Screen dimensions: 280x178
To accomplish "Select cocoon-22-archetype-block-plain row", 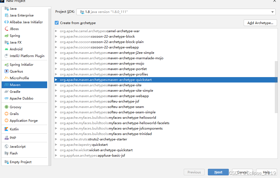I will [166, 42].
